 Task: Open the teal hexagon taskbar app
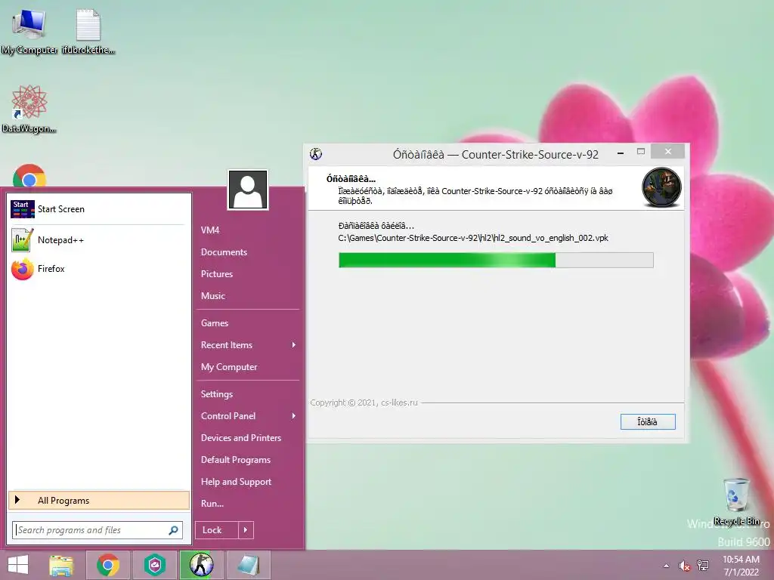coord(155,565)
